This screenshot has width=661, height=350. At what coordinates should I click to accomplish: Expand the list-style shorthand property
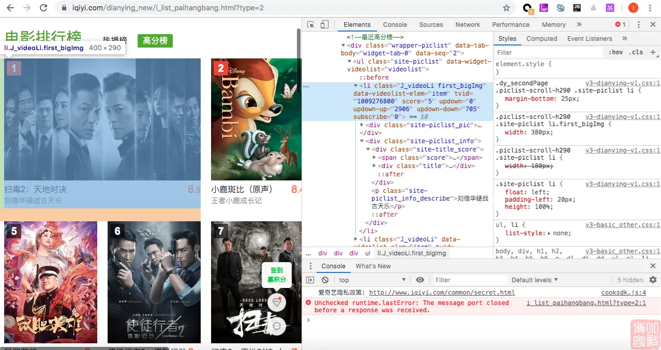(x=549, y=233)
